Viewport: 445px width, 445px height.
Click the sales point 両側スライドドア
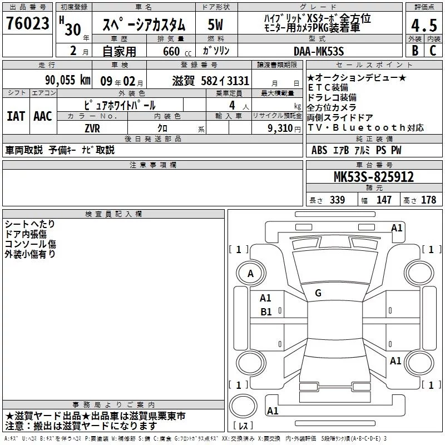point(340,117)
